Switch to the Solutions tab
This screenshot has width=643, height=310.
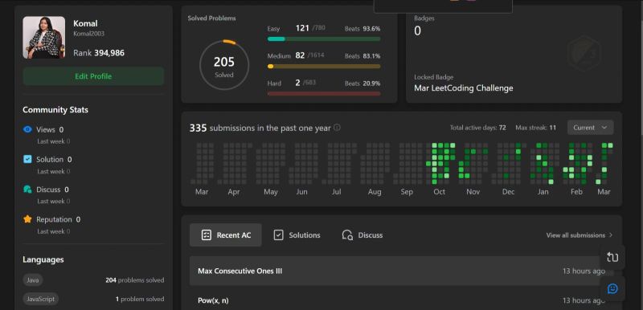[x=297, y=235]
